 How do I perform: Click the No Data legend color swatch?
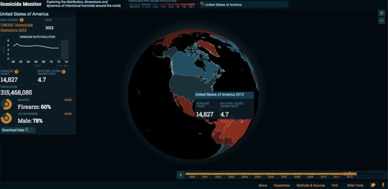coord(135,5)
